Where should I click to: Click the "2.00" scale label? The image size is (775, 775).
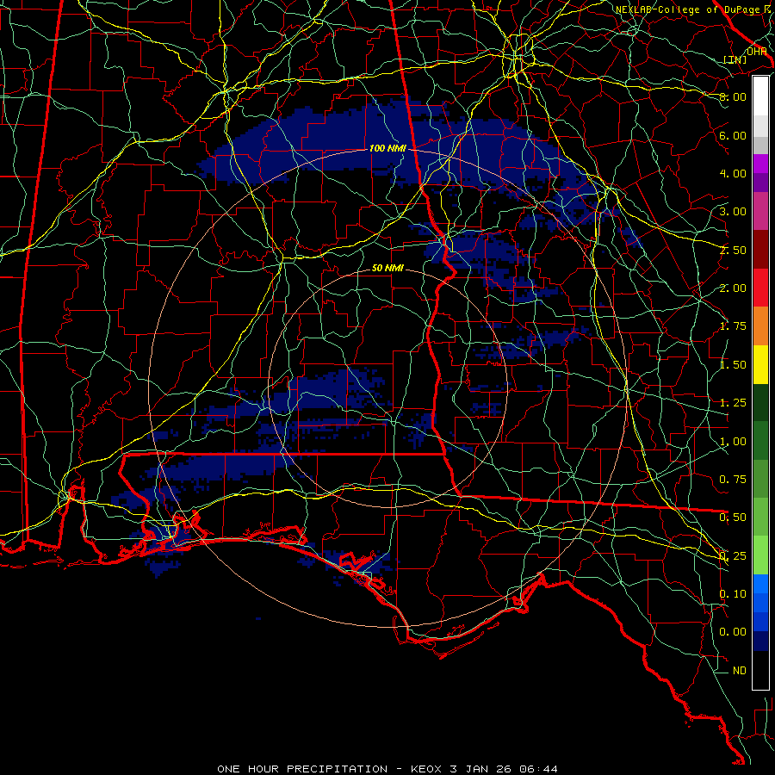(733, 288)
